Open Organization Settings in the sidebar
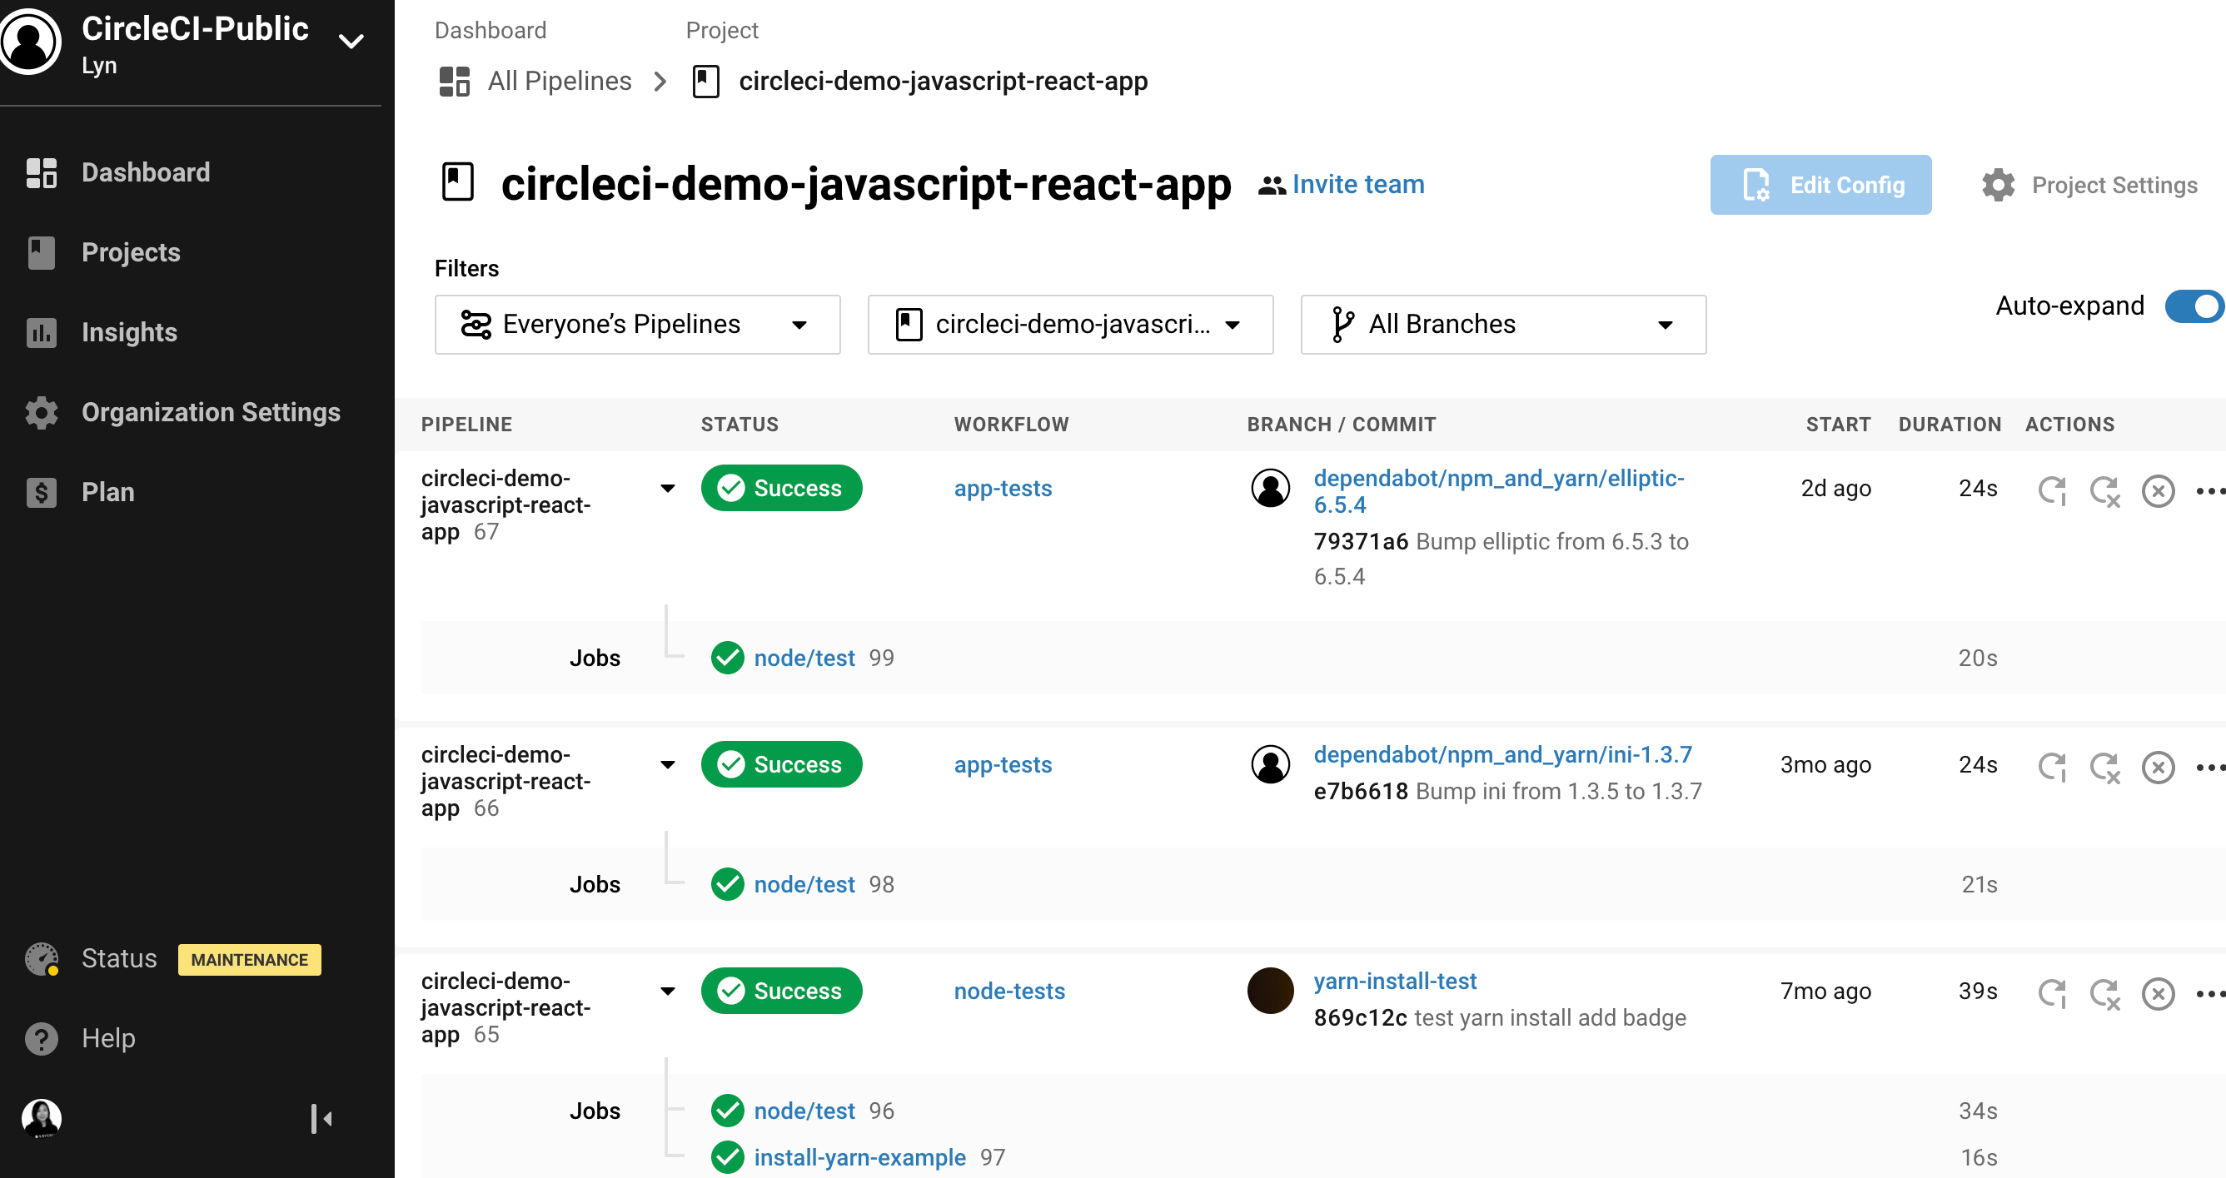The image size is (2226, 1178). tap(210, 413)
